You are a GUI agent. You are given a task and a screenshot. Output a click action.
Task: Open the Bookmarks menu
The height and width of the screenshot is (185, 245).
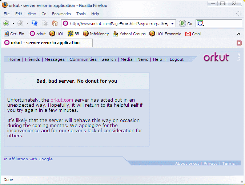61,14
